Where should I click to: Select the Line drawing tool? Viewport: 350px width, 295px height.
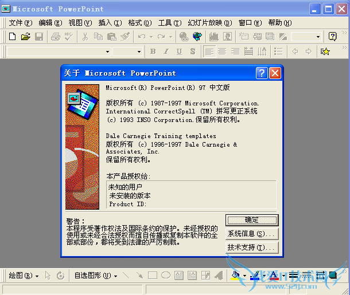[x=126, y=276]
